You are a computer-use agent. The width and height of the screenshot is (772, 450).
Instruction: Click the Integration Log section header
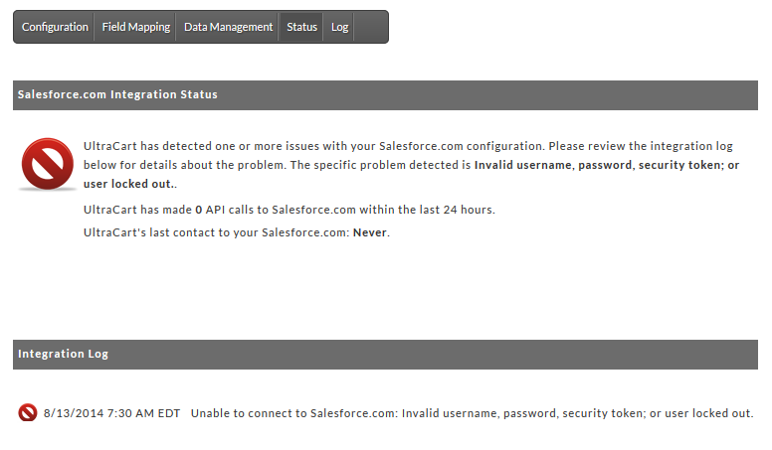coord(385,354)
